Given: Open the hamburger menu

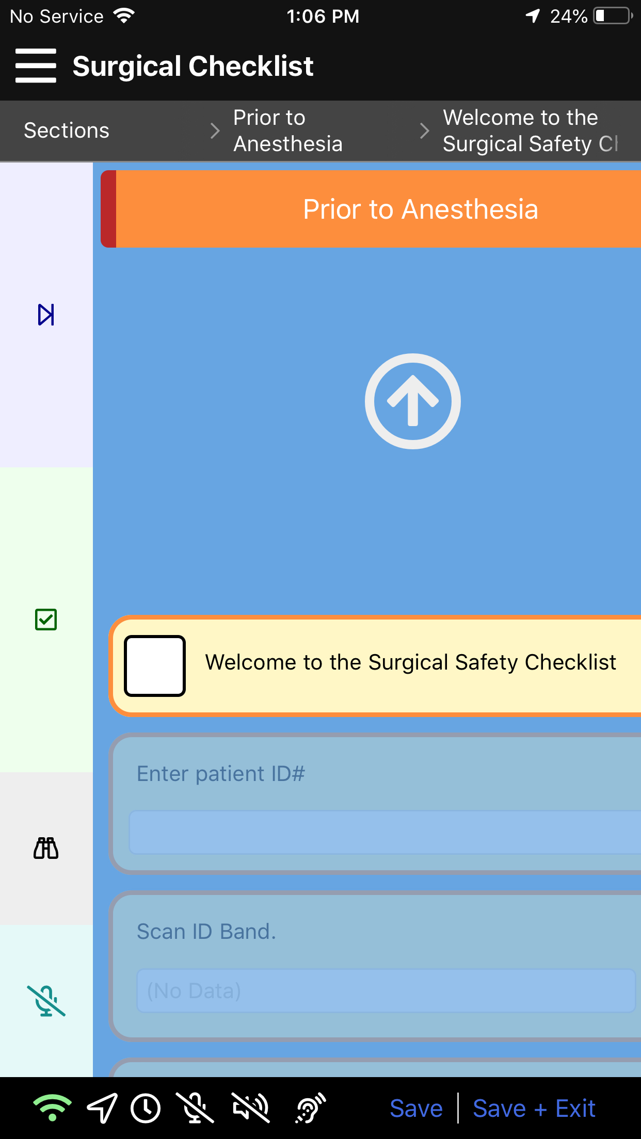Looking at the screenshot, I should (36, 66).
